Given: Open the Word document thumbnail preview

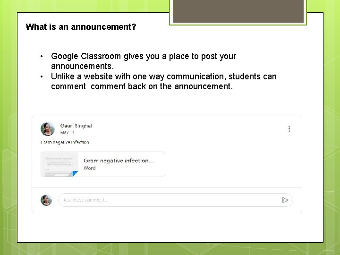Looking at the screenshot, I should pos(59,164).
